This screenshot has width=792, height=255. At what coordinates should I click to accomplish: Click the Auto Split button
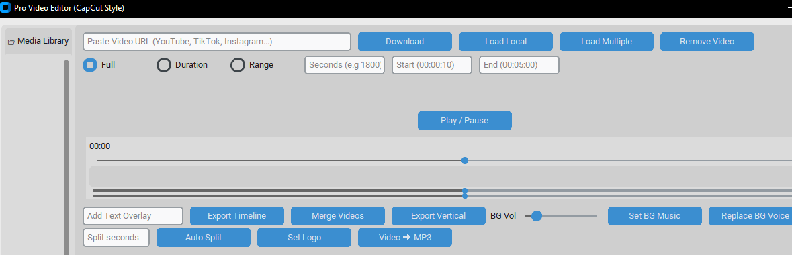pyautogui.click(x=204, y=238)
